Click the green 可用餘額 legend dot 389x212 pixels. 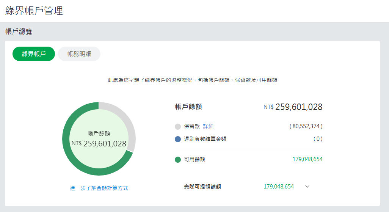click(x=178, y=160)
